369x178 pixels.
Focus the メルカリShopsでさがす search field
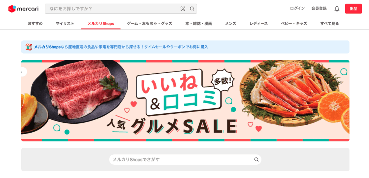tap(185, 160)
